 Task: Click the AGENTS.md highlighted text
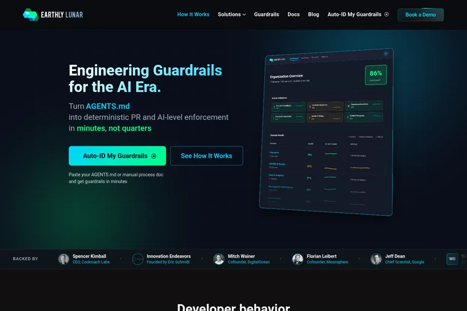[108, 106]
